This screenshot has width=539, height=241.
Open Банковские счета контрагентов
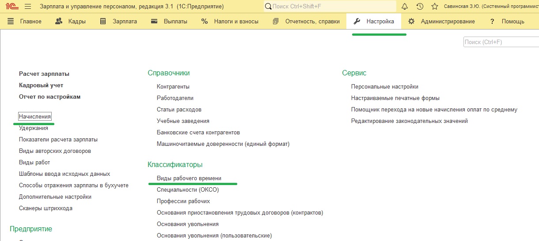[x=198, y=133]
